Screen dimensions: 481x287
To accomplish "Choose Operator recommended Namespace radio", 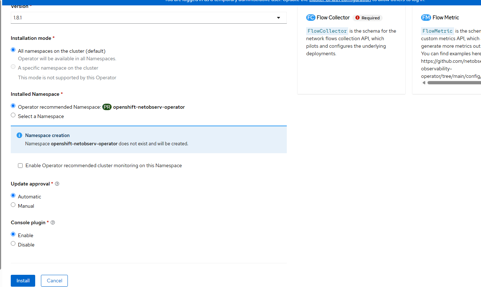I will [x=13, y=106].
